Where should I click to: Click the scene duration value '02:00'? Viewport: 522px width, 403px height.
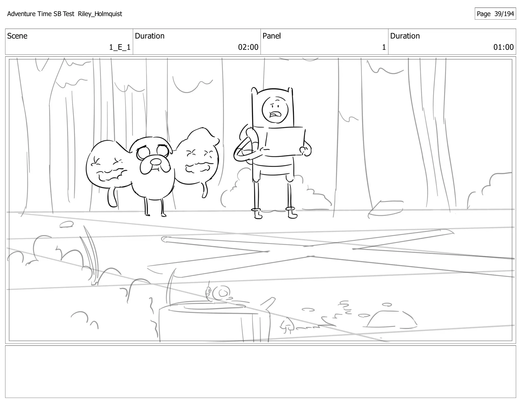248,47
